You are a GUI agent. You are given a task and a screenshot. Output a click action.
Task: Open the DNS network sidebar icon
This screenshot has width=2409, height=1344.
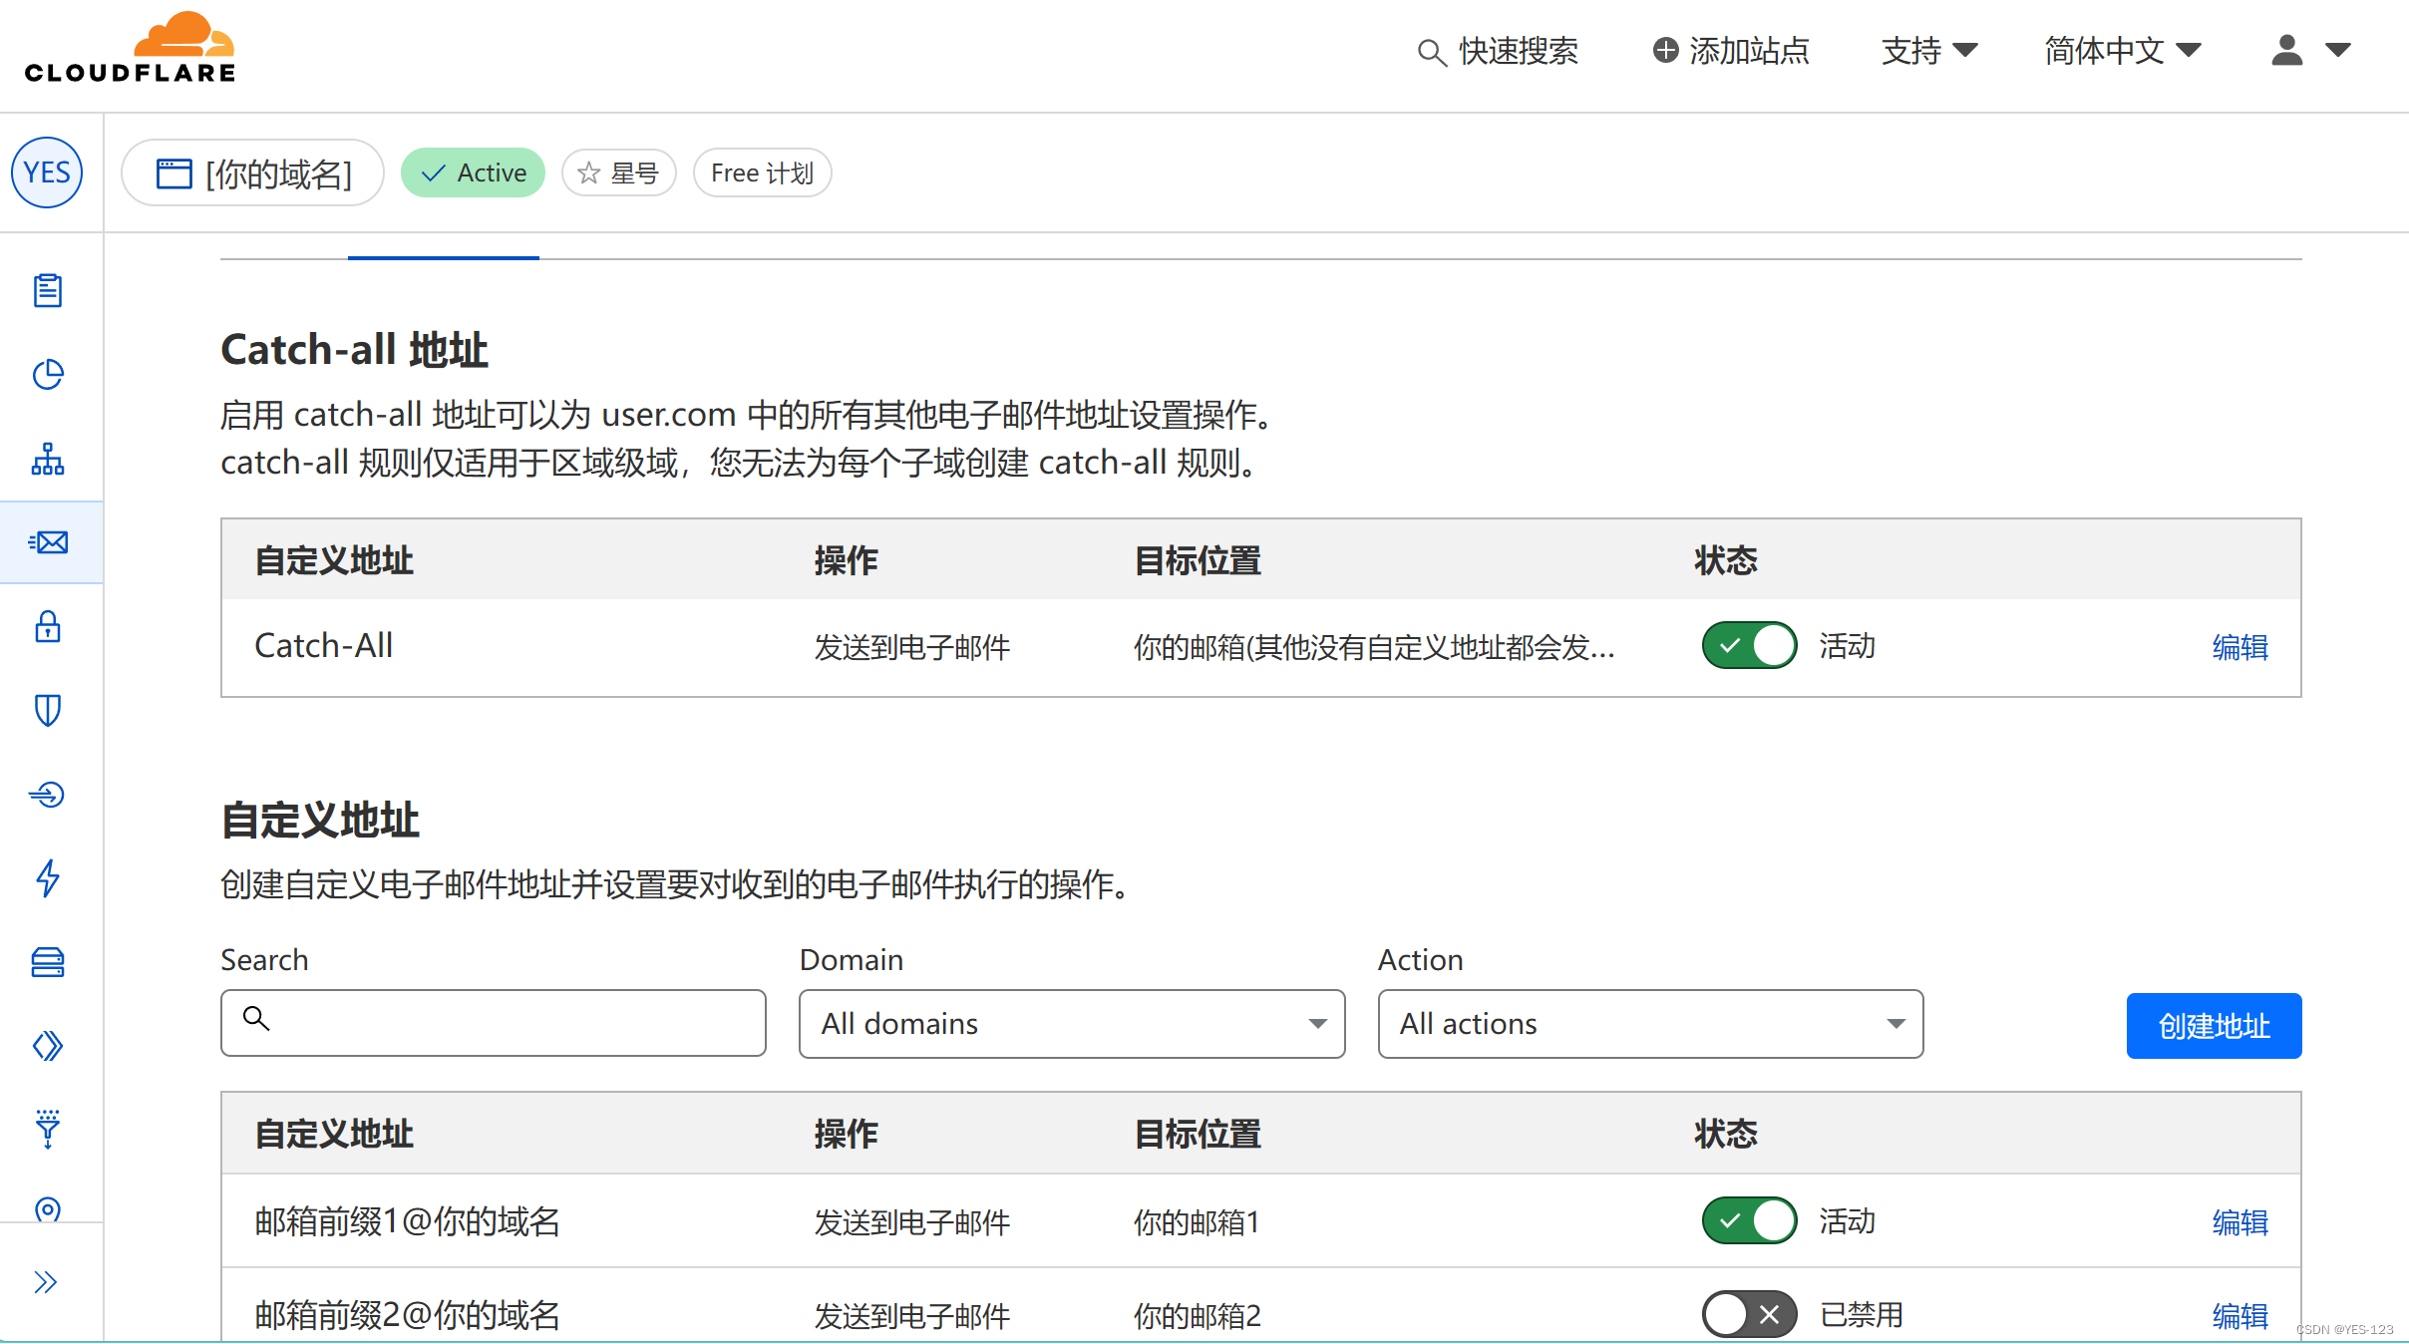click(48, 459)
